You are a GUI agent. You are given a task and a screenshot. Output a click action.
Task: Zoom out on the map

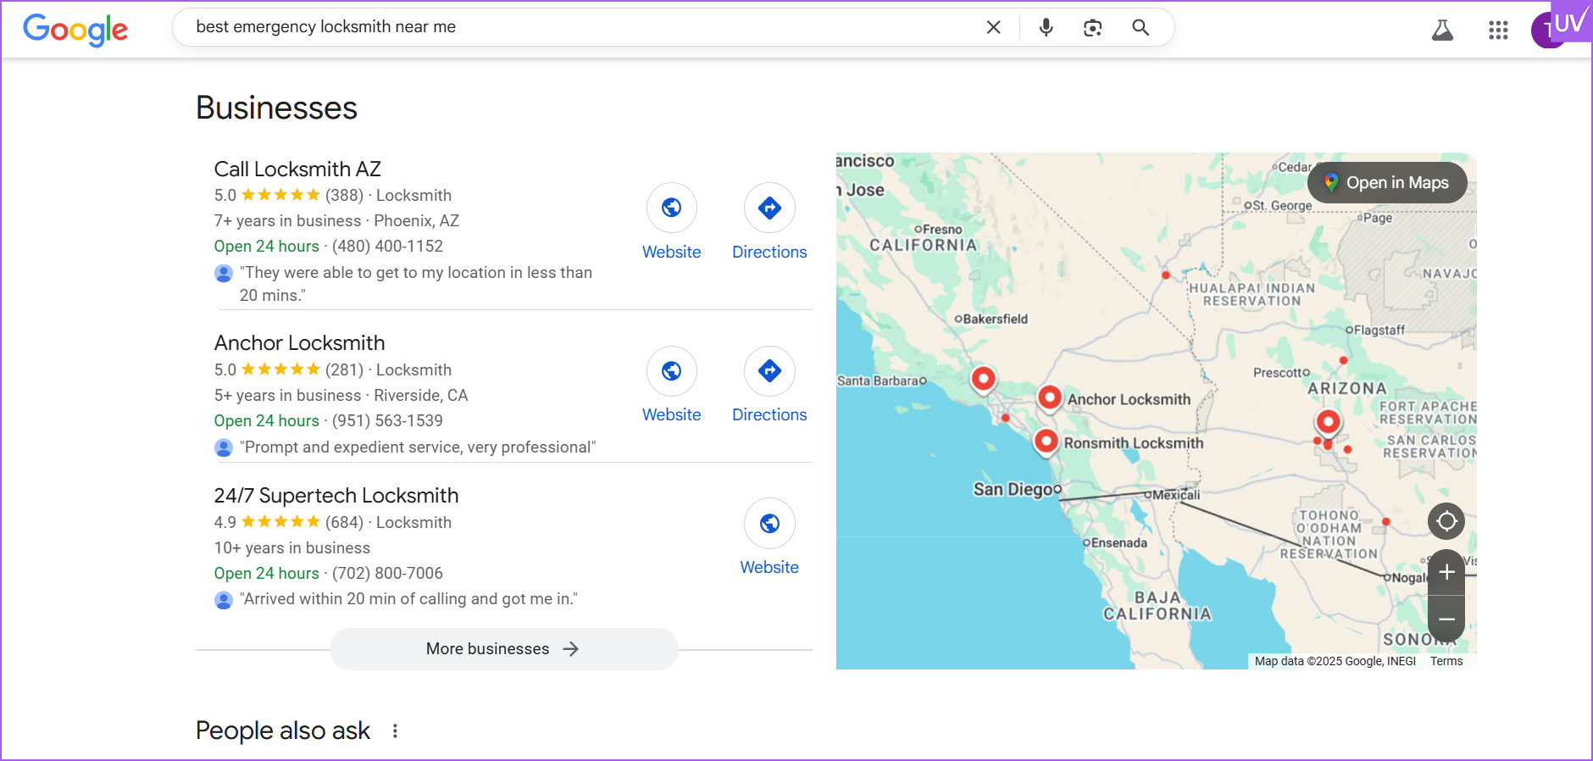tap(1446, 619)
